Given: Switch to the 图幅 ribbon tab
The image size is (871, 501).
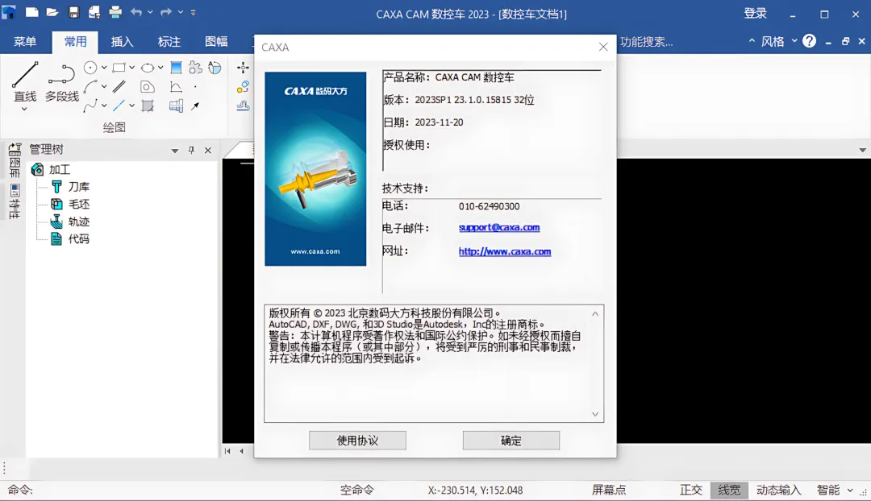Looking at the screenshot, I should pos(216,42).
